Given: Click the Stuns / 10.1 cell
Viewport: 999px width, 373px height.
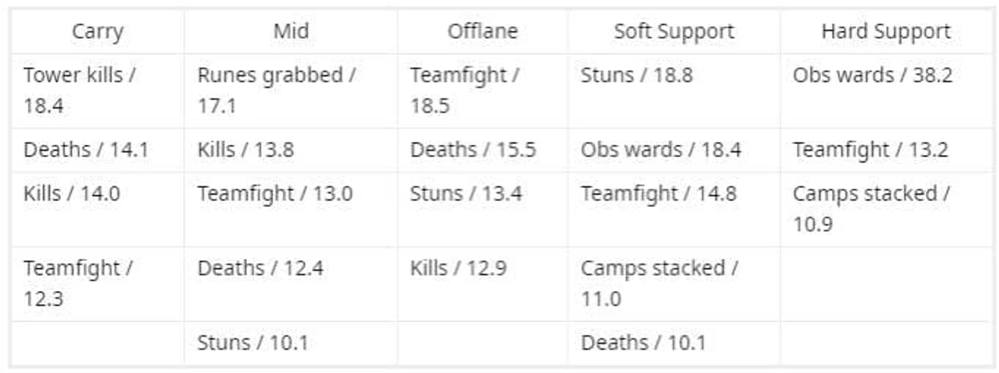Looking at the screenshot, I should pos(252,343).
